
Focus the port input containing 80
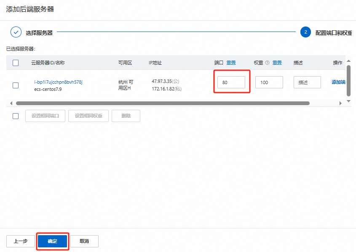pyautogui.click(x=231, y=82)
